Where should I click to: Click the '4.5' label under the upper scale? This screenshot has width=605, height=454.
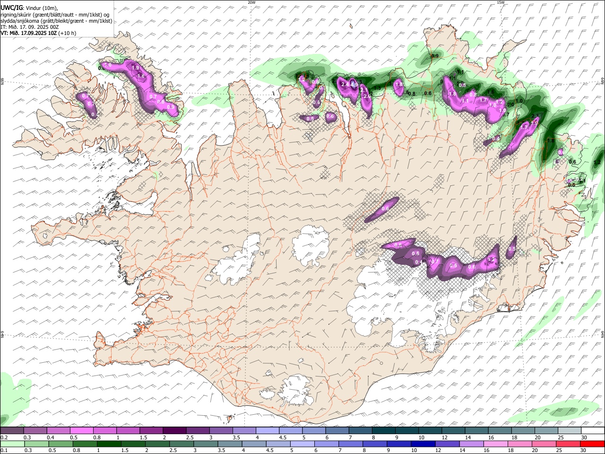tap(283, 437)
